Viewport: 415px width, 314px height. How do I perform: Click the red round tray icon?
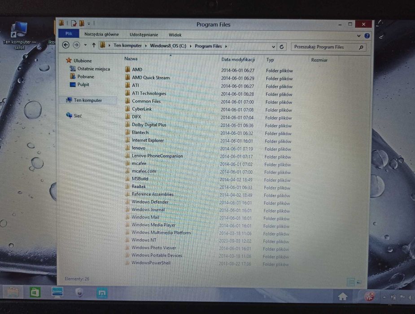coord(369,296)
